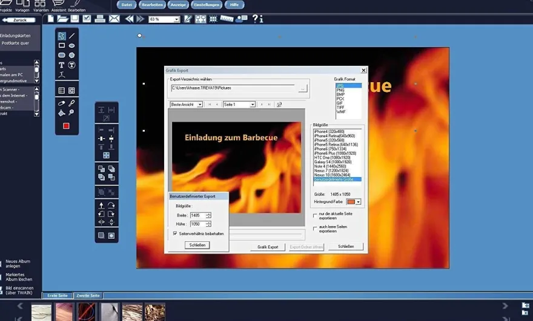Select 'Postkarte quer' in left panel

pyautogui.click(x=15, y=43)
